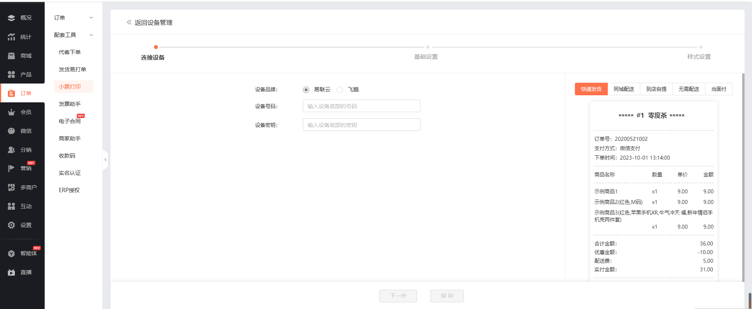
Task: Open the 发票助手 menu item
Action: pos(70,104)
